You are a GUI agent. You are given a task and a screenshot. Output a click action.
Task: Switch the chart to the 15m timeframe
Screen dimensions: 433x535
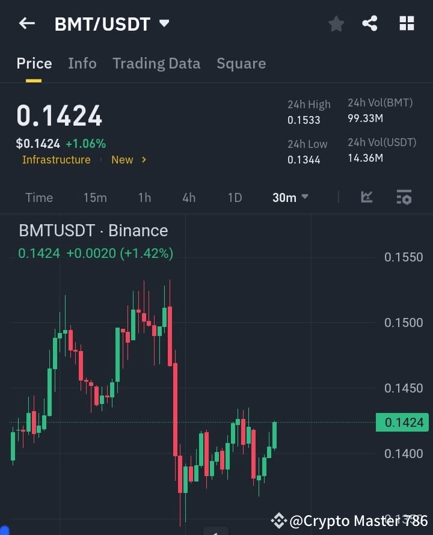click(95, 197)
